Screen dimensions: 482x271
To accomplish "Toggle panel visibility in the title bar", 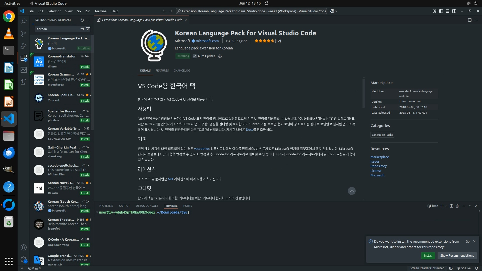I will [448, 11].
